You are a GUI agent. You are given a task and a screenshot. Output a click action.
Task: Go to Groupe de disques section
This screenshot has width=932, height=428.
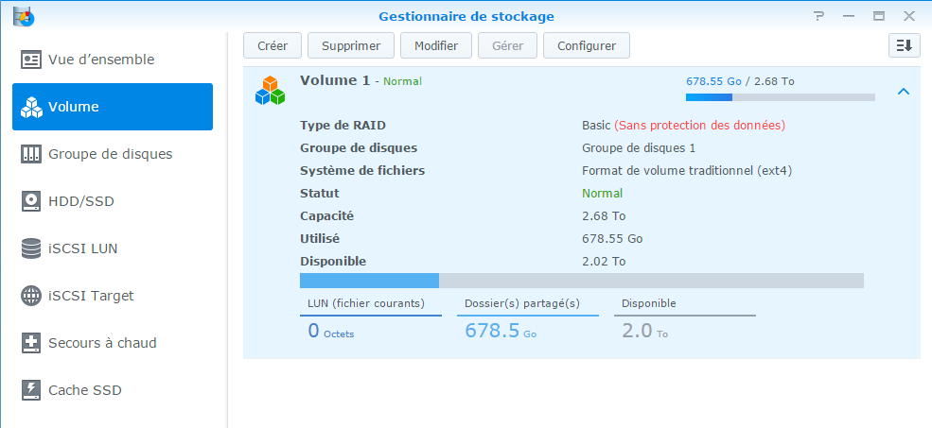pyautogui.click(x=113, y=154)
